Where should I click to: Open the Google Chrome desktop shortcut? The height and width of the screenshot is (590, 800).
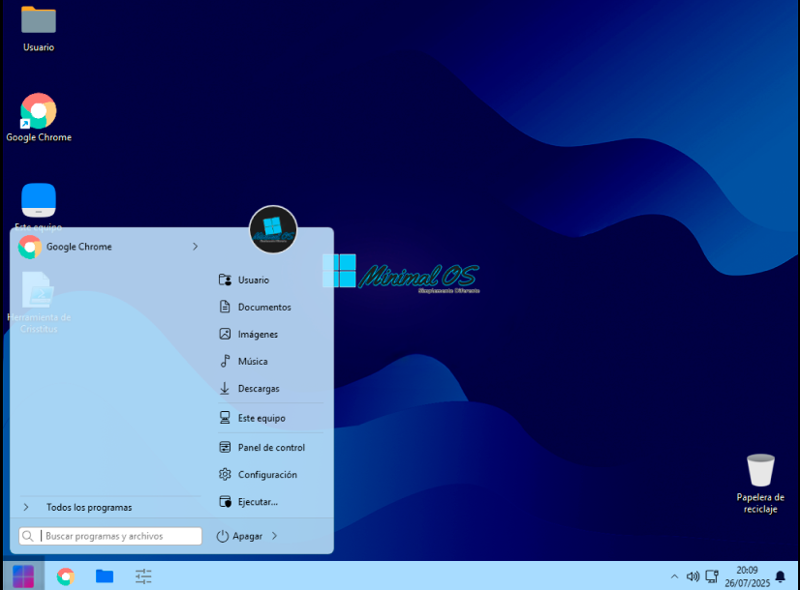[x=39, y=118]
